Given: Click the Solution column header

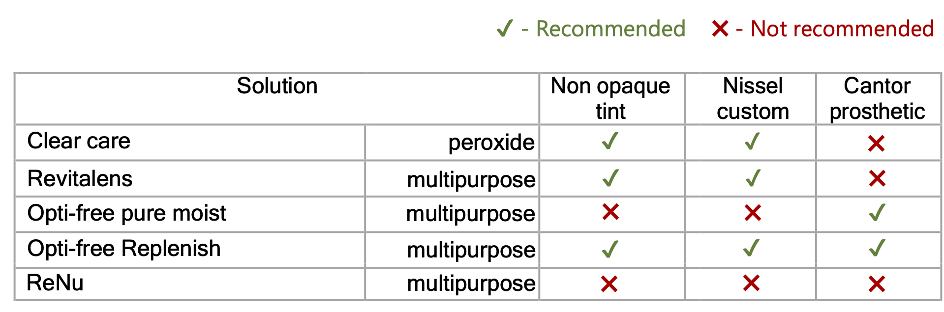Looking at the screenshot, I should 277,86.
